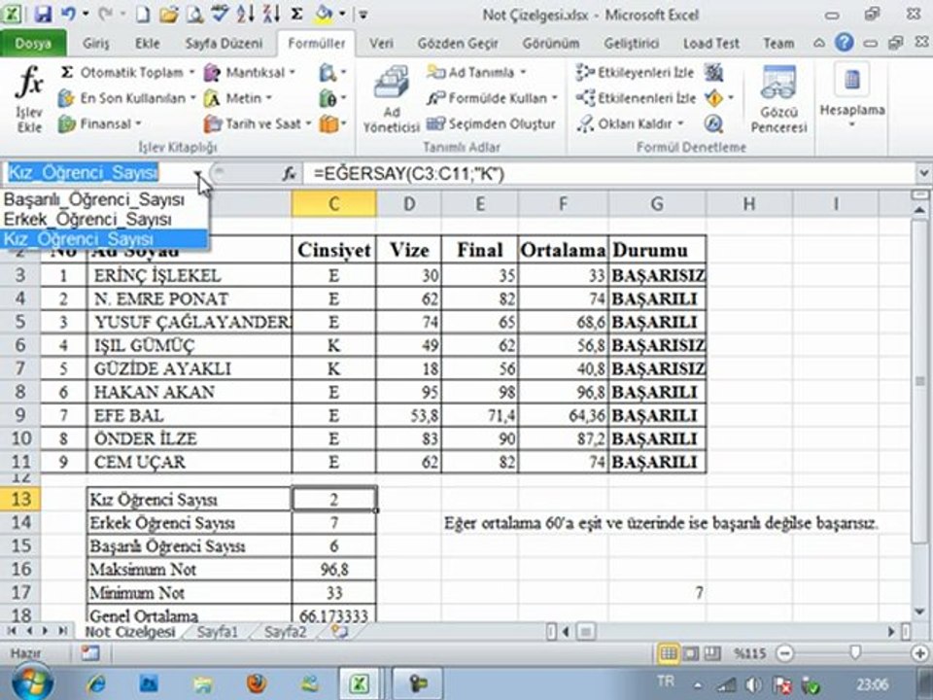The width and height of the screenshot is (933, 700).
Task: Switch to Sayfa Düzeni ribbon tab
Action: [x=224, y=44]
